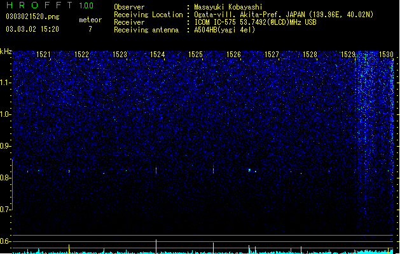Click the 1524 time marker label

pos(158,55)
